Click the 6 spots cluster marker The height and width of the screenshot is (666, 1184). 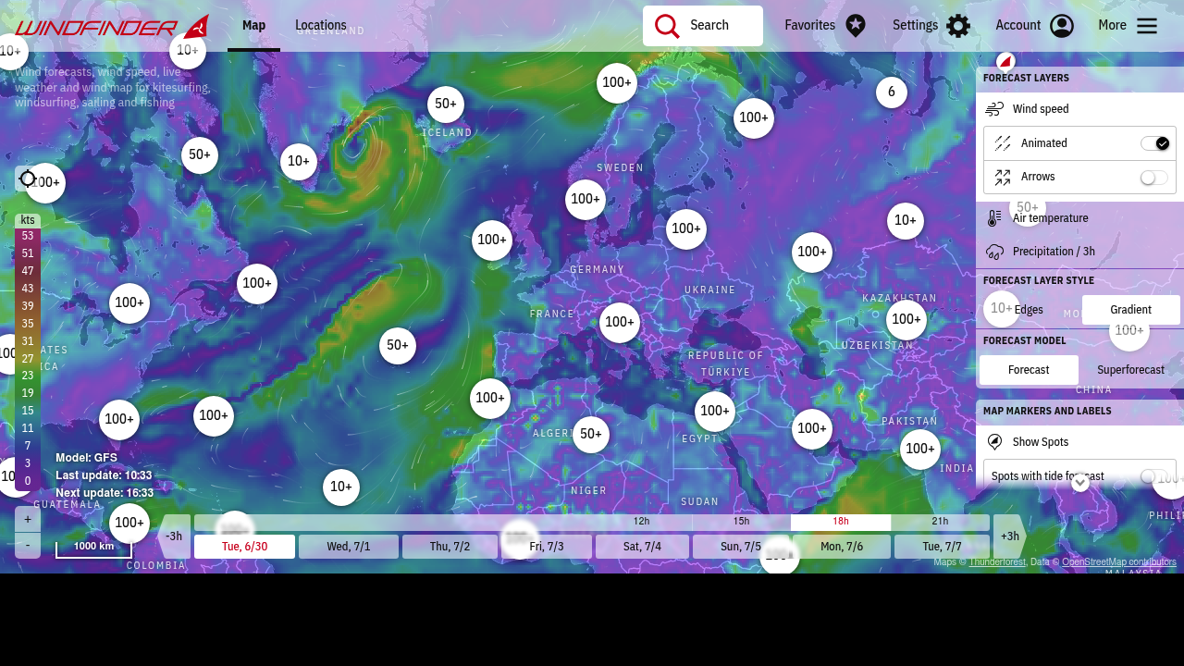pyautogui.click(x=892, y=92)
